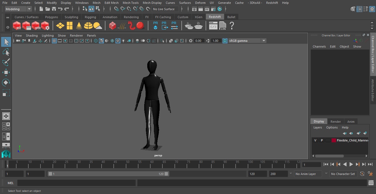Open the Redshift script editor icon

pyautogui.click(x=213, y=26)
